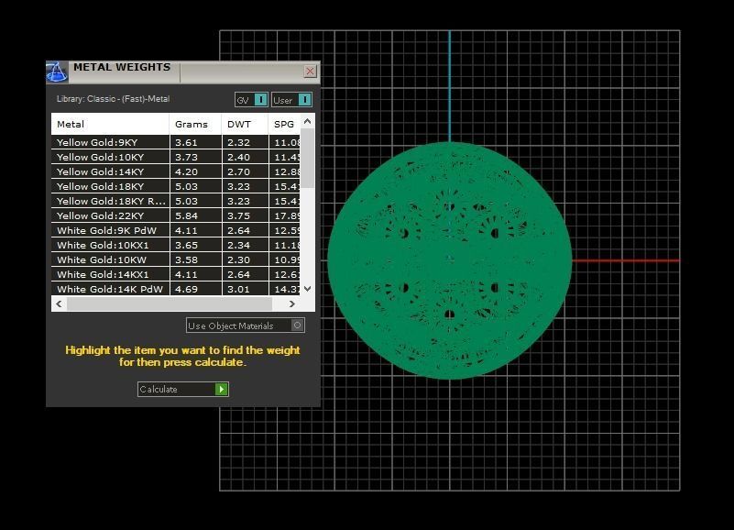Viewport: 734px width, 530px height.
Task: Click the Grams column header
Action: pos(195,124)
